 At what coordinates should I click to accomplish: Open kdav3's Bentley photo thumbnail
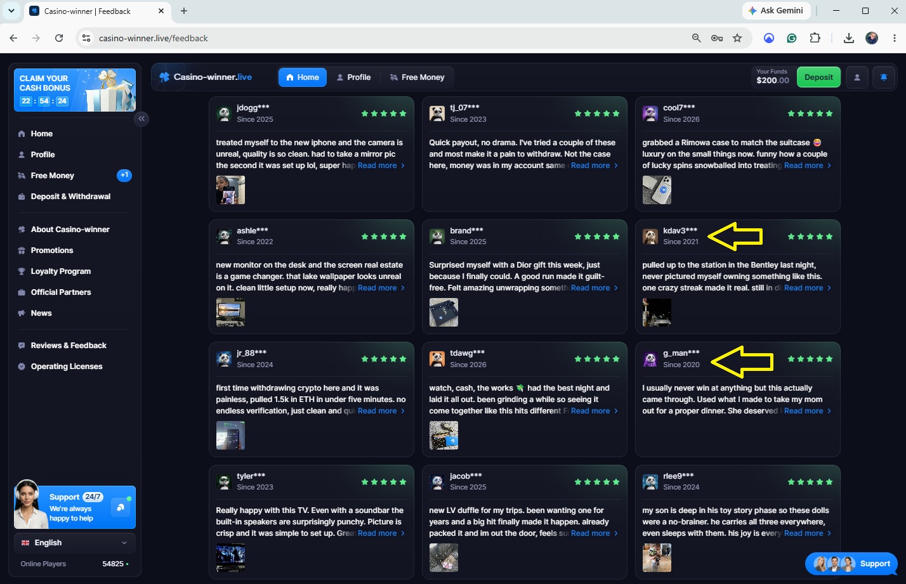point(657,313)
